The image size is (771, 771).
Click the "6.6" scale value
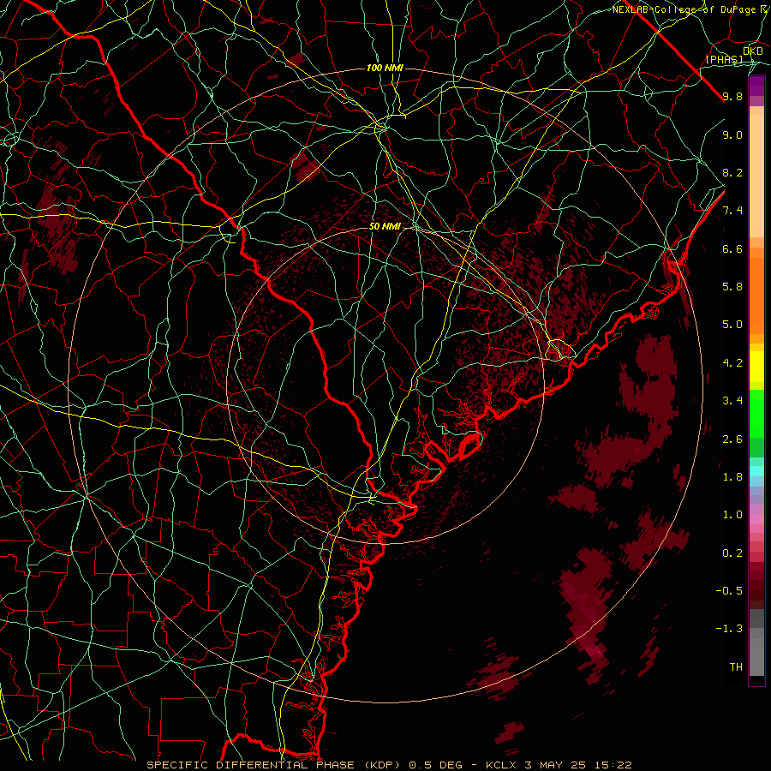pyautogui.click(x=732, y=248)
